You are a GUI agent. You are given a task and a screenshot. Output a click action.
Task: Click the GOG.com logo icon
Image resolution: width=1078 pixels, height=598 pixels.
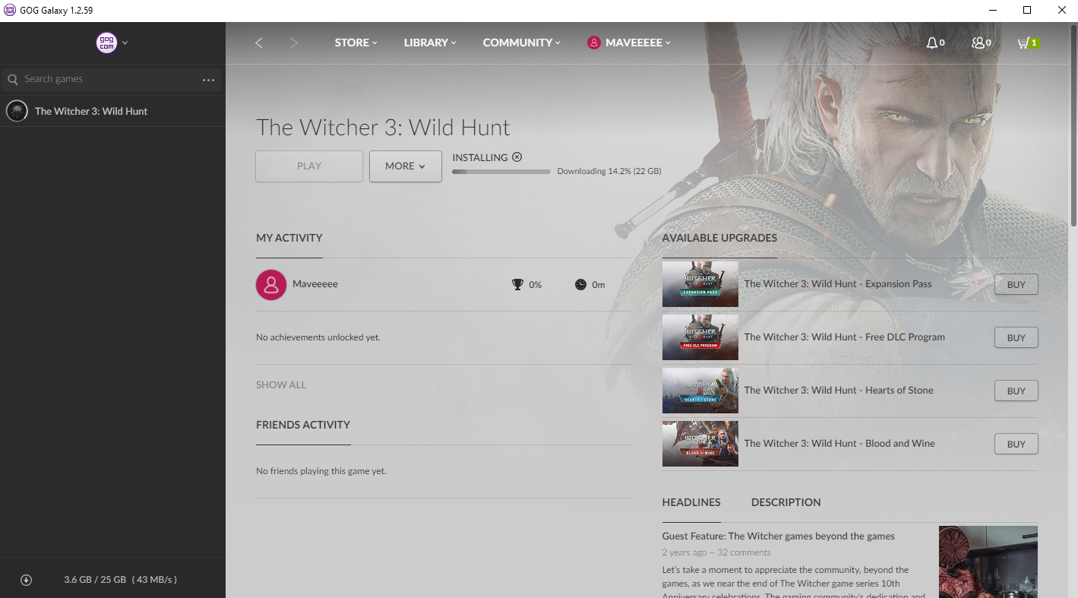pyautogui.click(x=106, y=43)
